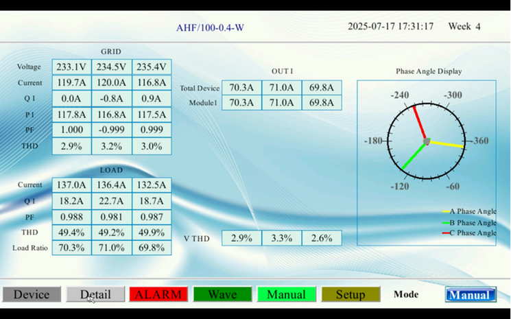Click the phase dial center hub
Image resolution: width=511 pixels, height=319 pixels.
pyautogui.click(x=427, y=141)
